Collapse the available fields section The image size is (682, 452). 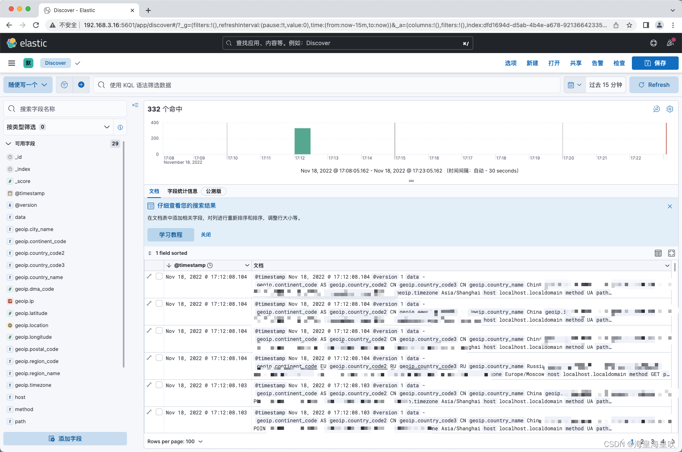[8, 144]
